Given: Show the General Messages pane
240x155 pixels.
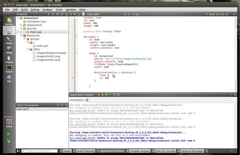Looking at the screenshot, I should click(191, 151).
